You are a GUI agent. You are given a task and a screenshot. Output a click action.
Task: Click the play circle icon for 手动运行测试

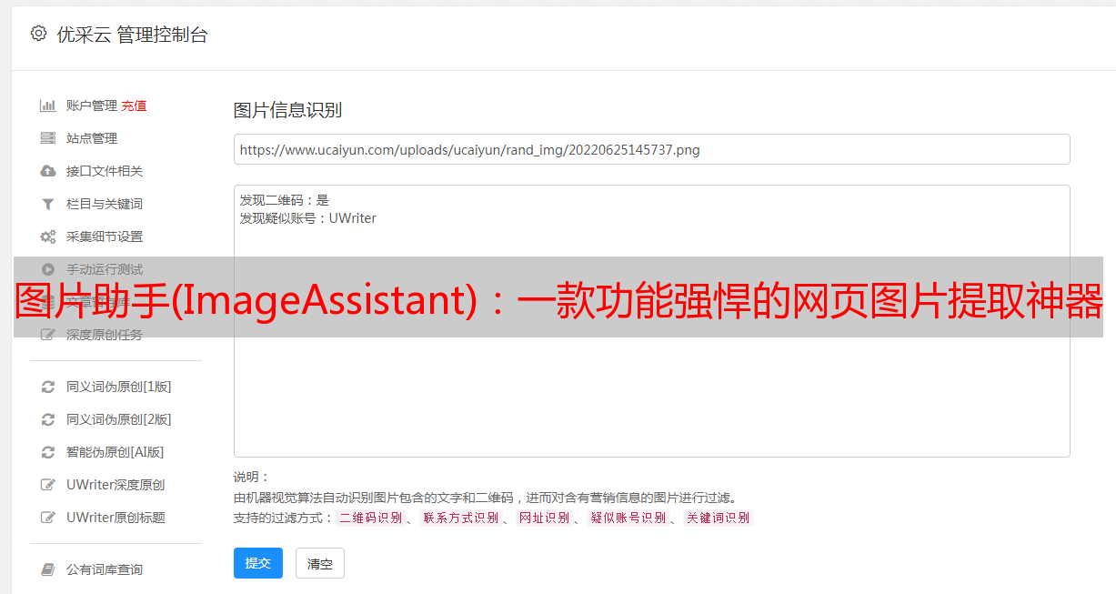(48, 269)
